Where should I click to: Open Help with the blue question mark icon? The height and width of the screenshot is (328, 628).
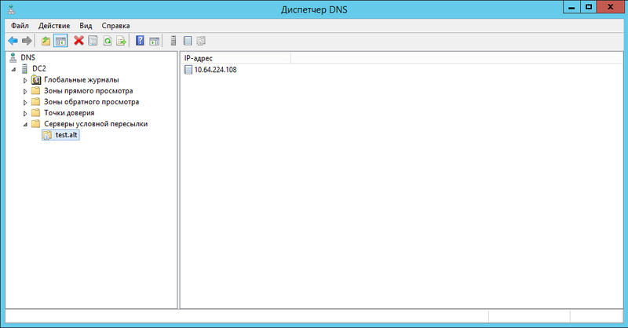pos(140,41)
